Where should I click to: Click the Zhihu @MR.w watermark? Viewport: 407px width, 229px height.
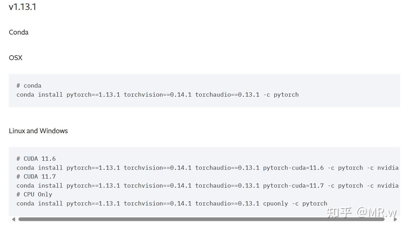(x=362, y=212)
